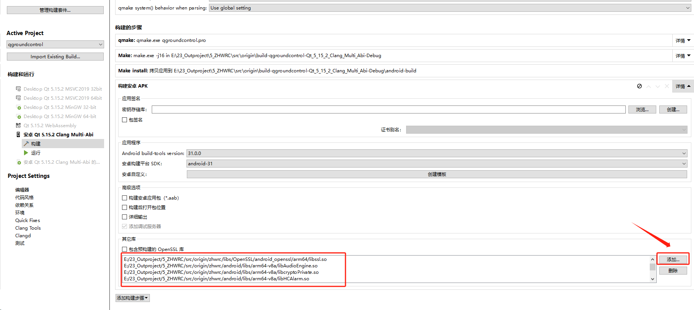Open Clang Tools project settings
This screenshot has width=694, height=310.
28,228
